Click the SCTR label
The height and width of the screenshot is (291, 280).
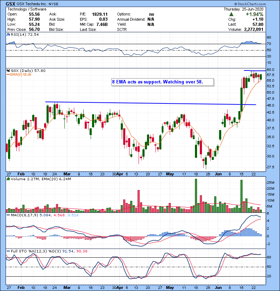coord(122,29)
